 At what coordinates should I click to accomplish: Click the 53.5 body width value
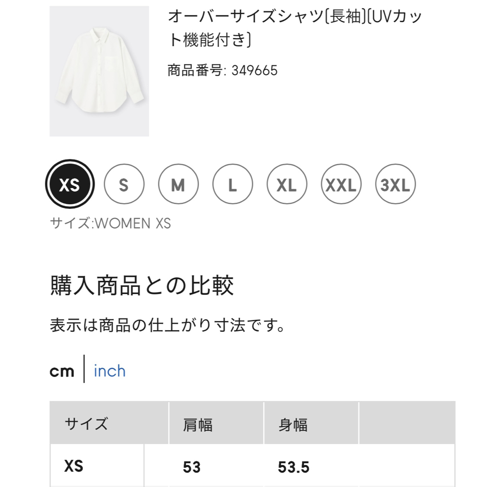click(x=294, y=467)
